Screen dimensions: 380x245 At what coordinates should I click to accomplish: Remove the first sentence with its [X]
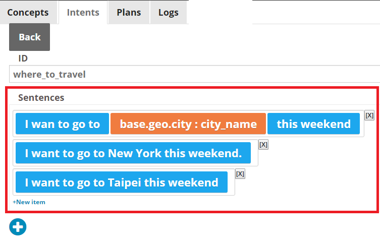click(x=369, y=115)
